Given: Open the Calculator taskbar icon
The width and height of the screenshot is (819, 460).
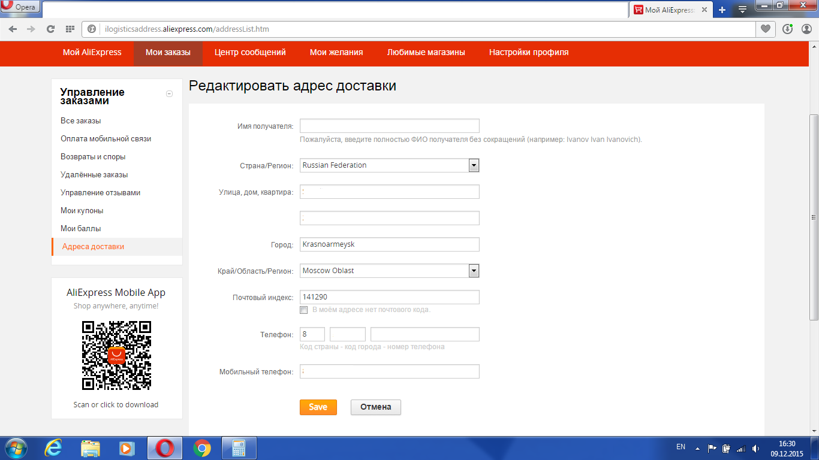Looking at the screenshot, I should click(x=239, y=448).
